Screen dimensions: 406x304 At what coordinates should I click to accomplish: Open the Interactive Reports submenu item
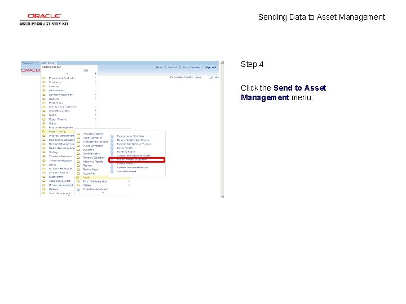coord(93,162)
